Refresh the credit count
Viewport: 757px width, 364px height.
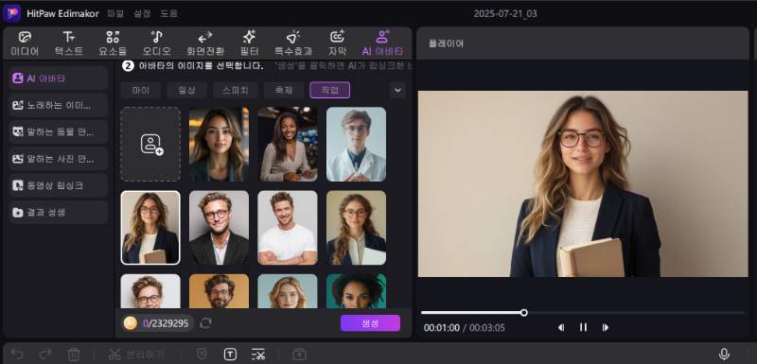(205, 323)
